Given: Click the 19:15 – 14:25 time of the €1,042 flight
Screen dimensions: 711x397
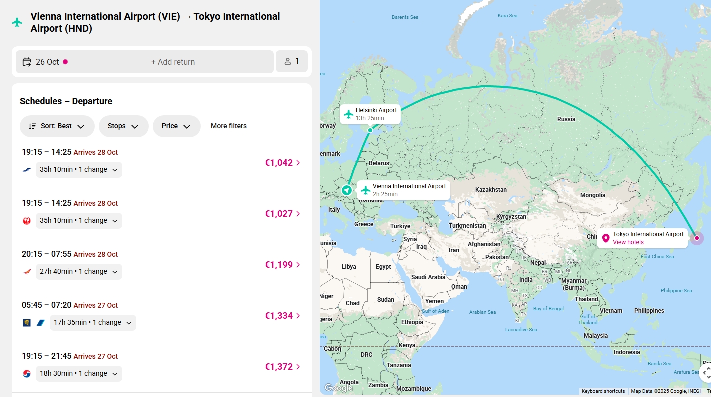Looking at the screenshot, I should (x=47, y=152).
